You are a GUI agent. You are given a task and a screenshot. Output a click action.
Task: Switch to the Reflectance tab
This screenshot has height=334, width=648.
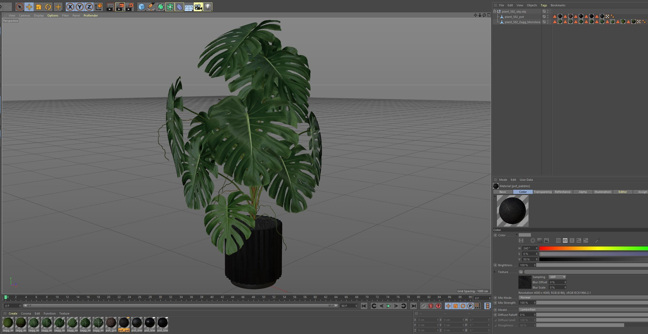click(x=563, y=192)
